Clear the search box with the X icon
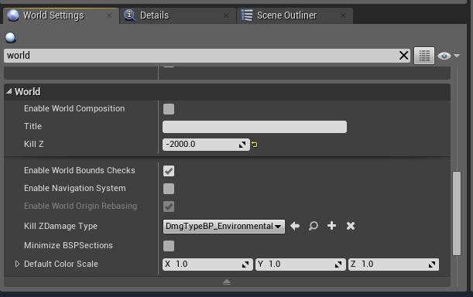473x297 pixels. pos(403,56)
